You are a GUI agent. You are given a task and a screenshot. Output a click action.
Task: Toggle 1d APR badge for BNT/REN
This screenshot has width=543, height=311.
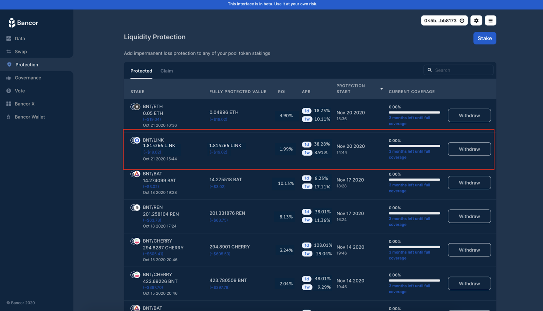click(306, 212)
